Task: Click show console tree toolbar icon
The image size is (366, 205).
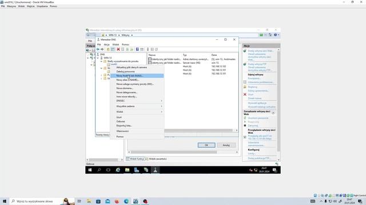Action: point(113,50)
